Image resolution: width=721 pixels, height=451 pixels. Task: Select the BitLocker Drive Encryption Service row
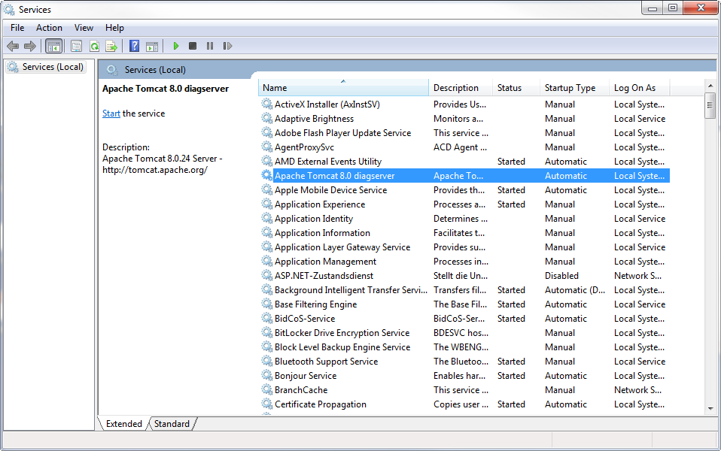[464, 332]
